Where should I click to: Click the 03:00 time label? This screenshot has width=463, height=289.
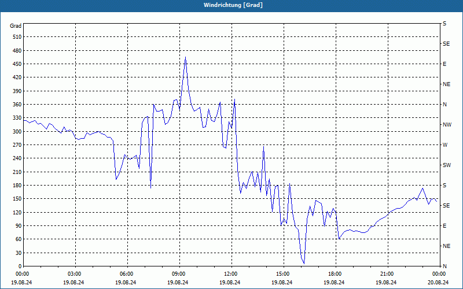[74, 273]
